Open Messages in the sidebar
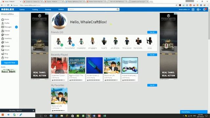This screenshot has height=118, width=210. coord(7,27)
